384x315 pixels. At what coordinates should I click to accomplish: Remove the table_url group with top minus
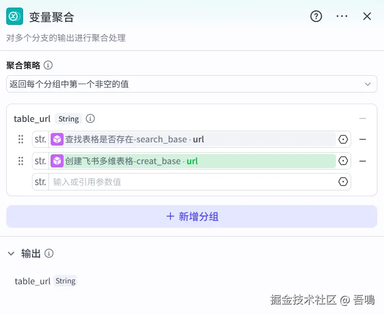pyautogui.click(x=363, y=119)
